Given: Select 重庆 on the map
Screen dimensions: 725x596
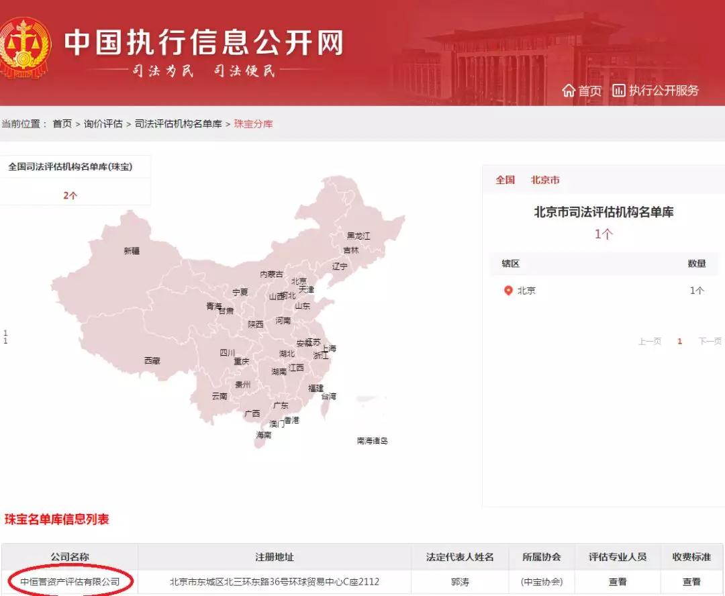Looking at the screenshot, I should (x=242, y=361).
